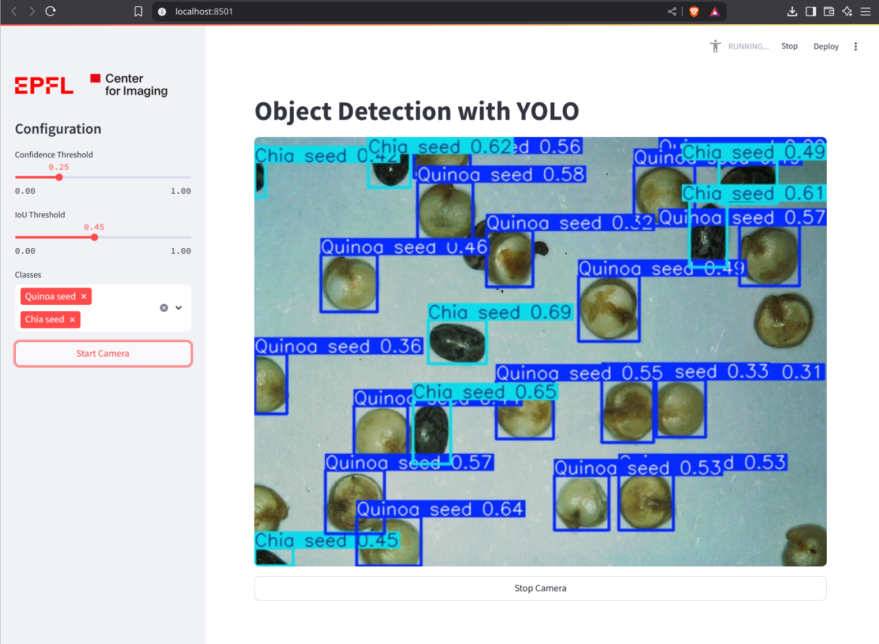The width and height of the screenshot is (879, 644).
Task: Reload the page with the refresh icon
Action: (x=51, y=11)
